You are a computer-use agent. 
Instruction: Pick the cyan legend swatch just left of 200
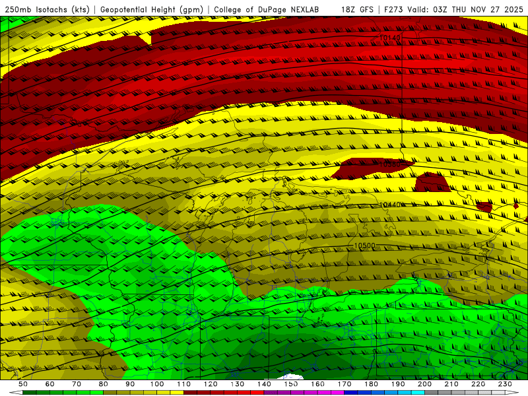pyautogui.click(x=418, y=393)
